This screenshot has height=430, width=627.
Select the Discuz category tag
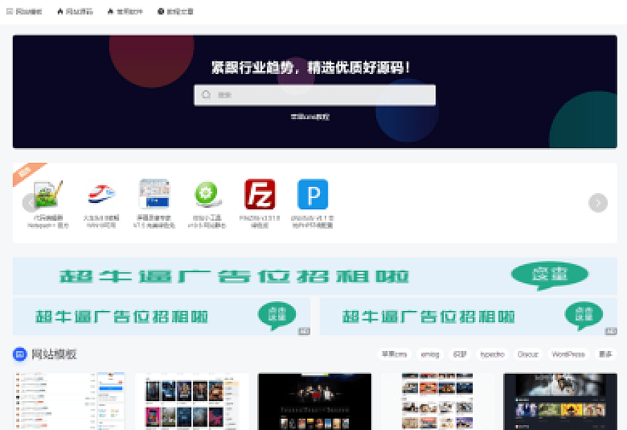(528, 354)
